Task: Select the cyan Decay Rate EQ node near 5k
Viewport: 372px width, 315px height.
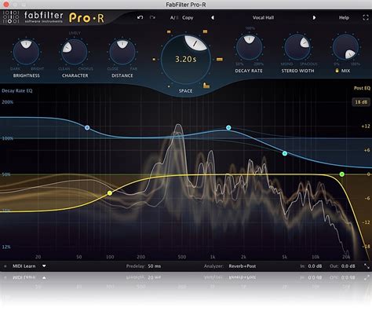Action: [285, 153]
